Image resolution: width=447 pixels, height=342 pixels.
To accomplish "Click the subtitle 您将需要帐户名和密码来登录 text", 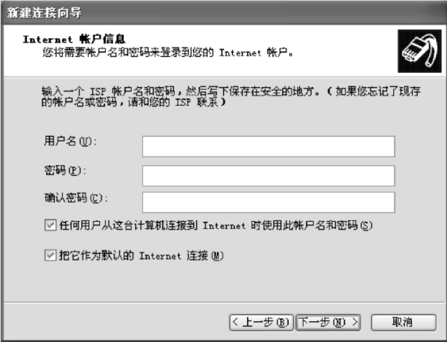I will coord(168,52).
